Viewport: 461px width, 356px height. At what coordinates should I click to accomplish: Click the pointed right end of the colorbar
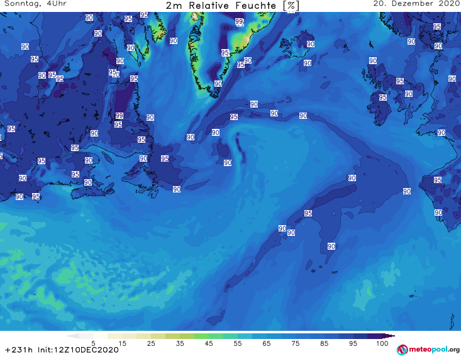point(389,336)
